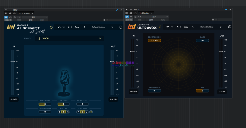The width and height of the screenshot is (246, 128).
Task: Toggle the Al Schmitt plugin power button
Action: tap(51, 27)
